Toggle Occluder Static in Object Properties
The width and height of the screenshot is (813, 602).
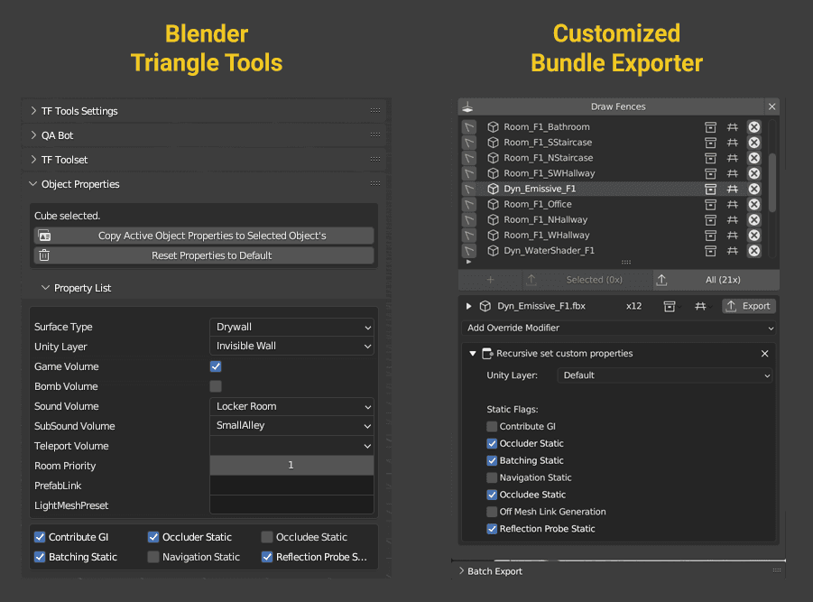[x=153, y=537]
